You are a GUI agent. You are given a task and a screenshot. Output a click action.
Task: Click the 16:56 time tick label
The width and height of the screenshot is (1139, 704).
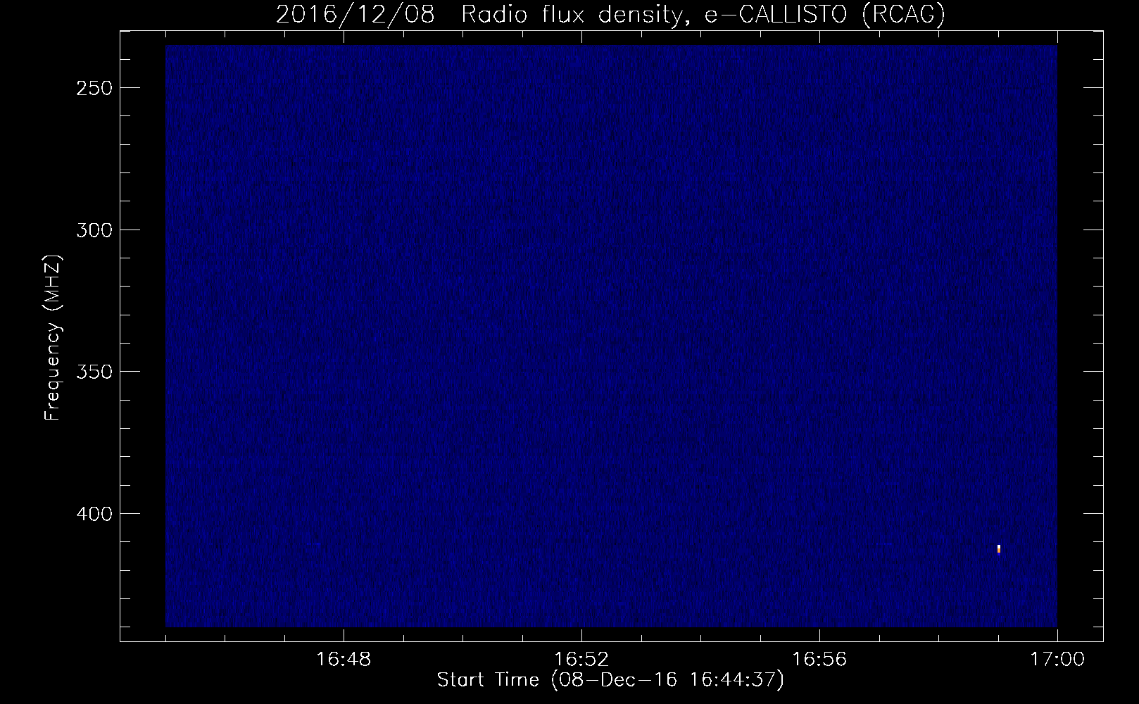point(819,660)
